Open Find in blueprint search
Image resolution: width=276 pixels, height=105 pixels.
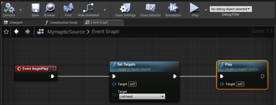pyautogui.click(x=68, y=10)
